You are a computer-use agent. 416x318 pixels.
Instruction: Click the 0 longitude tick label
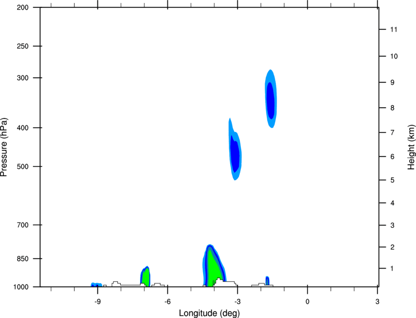tap(307, 301)
